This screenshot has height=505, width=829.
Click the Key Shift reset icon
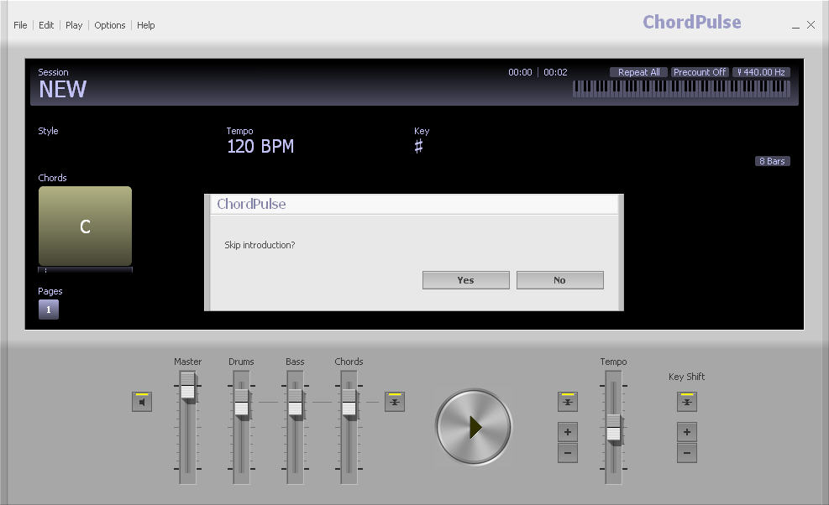(687, 402)
